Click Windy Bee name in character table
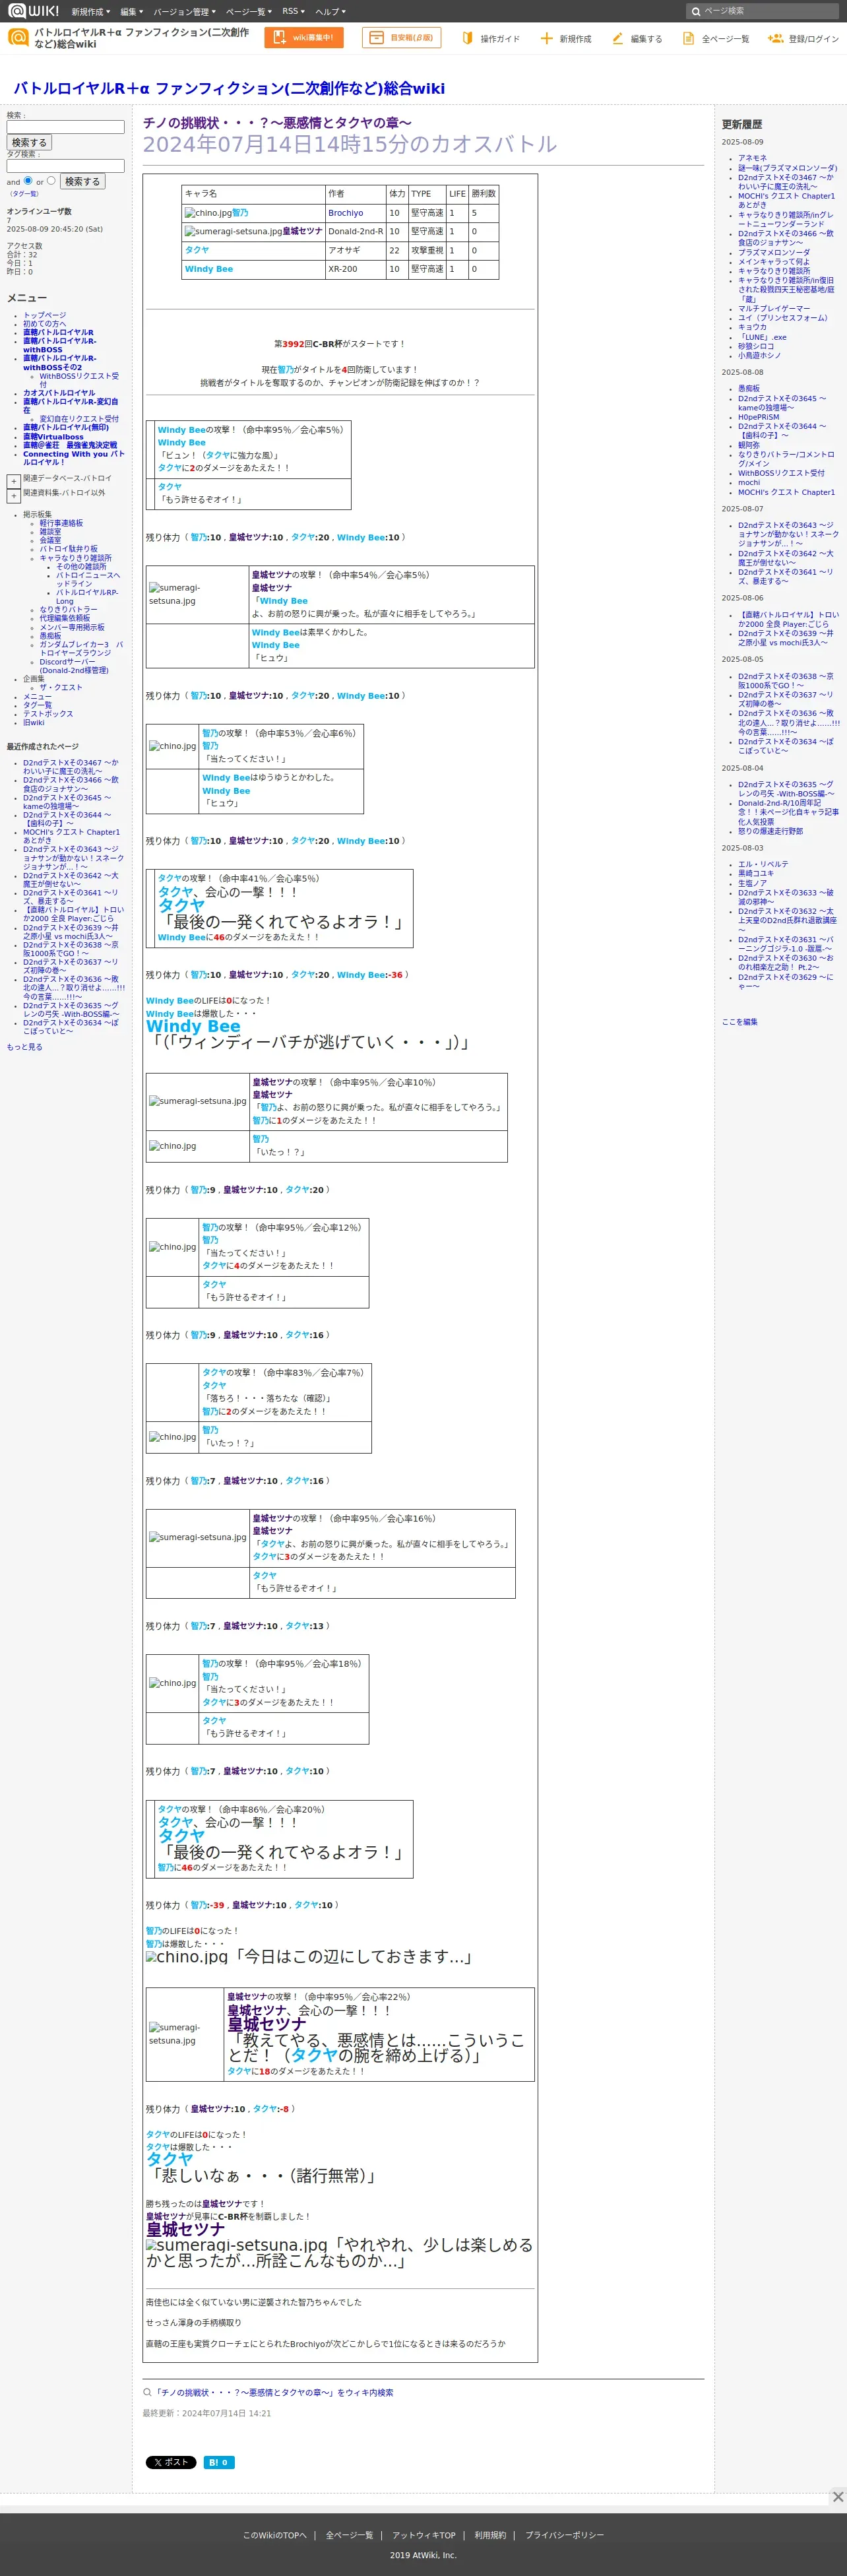The image size is (847, 2576). click(209, 269)
